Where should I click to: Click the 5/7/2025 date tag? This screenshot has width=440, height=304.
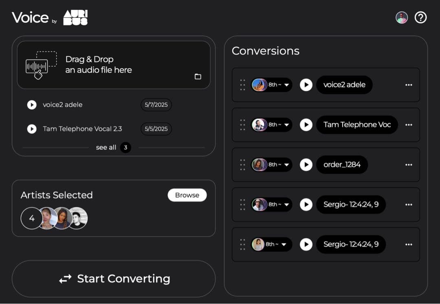pyautogui.click(x=156, y=105)
